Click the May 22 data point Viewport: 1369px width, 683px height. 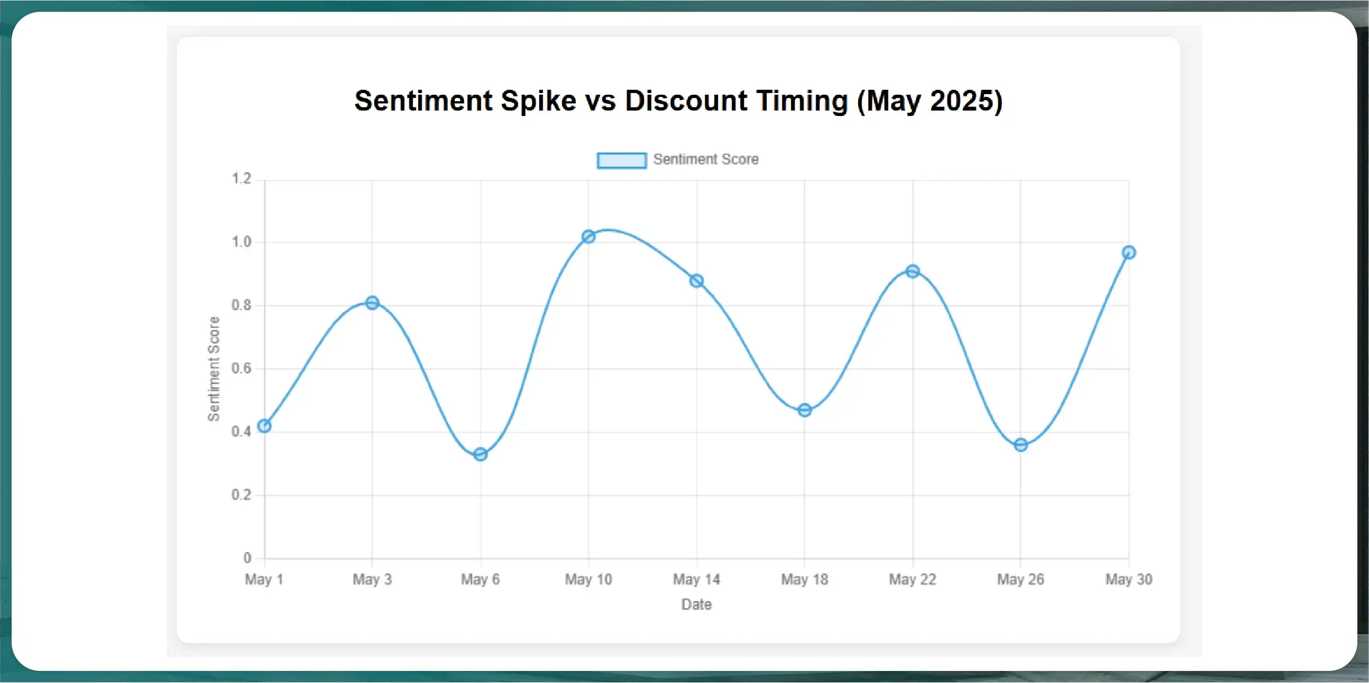coord(912,271)
